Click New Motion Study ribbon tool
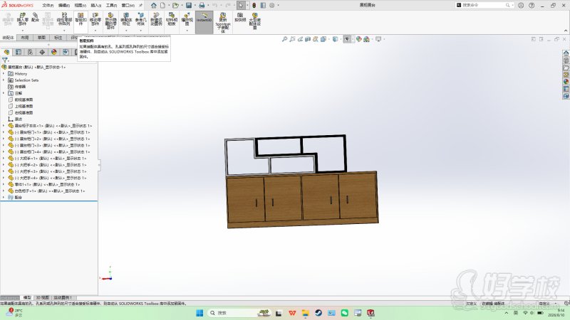This screenshot has height=320, width=570. [x=156, y=19]
